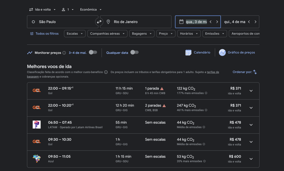Enable the Qualquer data toggle
This screenshot has width=284, height=171.
134,52
